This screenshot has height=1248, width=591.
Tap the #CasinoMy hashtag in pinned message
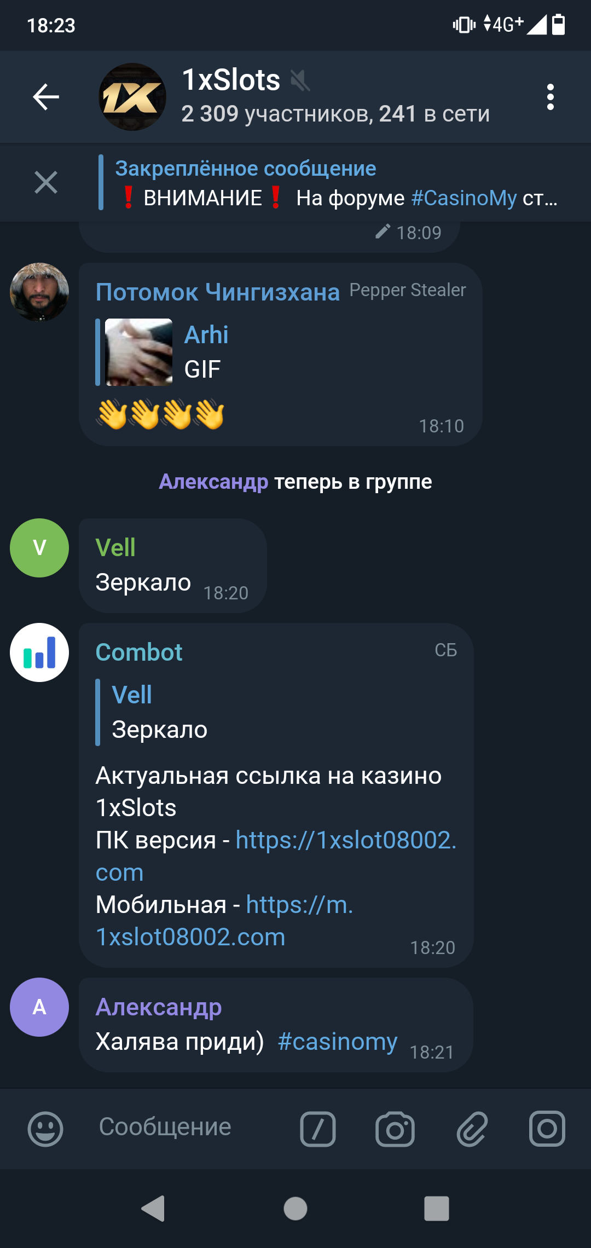coord(463,198)
